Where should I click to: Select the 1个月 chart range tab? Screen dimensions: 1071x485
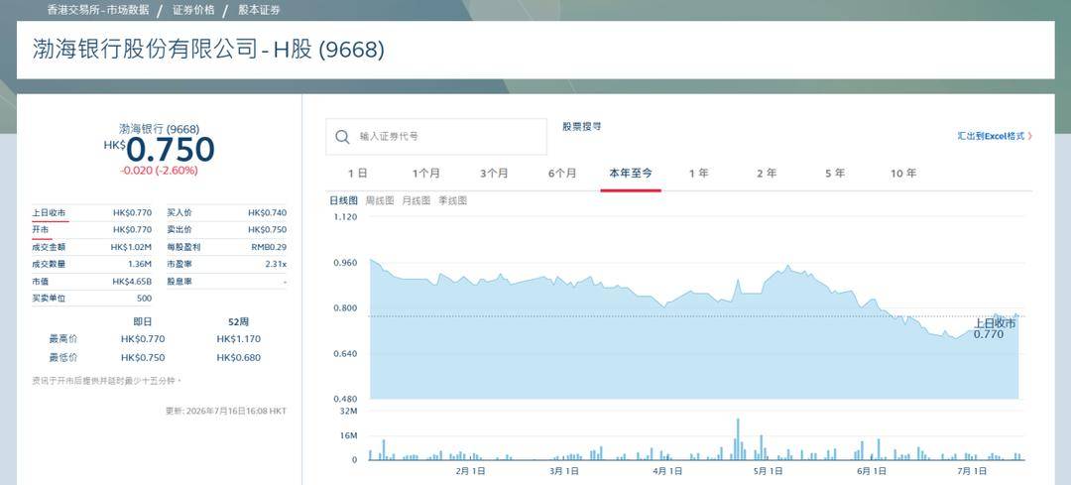coord(425,174)
